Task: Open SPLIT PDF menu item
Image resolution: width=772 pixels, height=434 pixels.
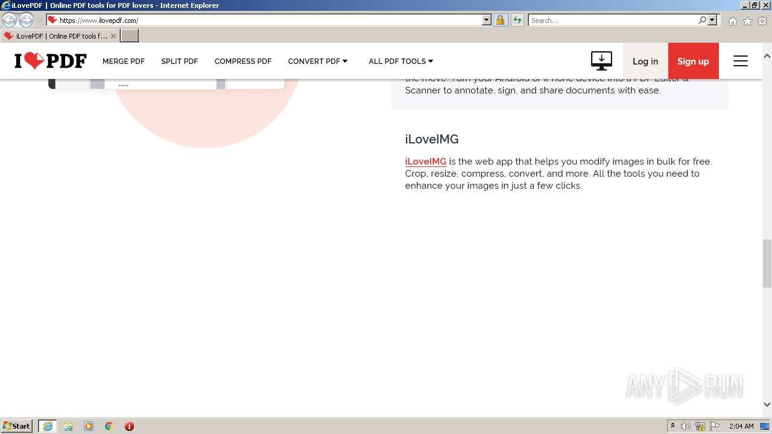Action: click(x=180, y=61)
